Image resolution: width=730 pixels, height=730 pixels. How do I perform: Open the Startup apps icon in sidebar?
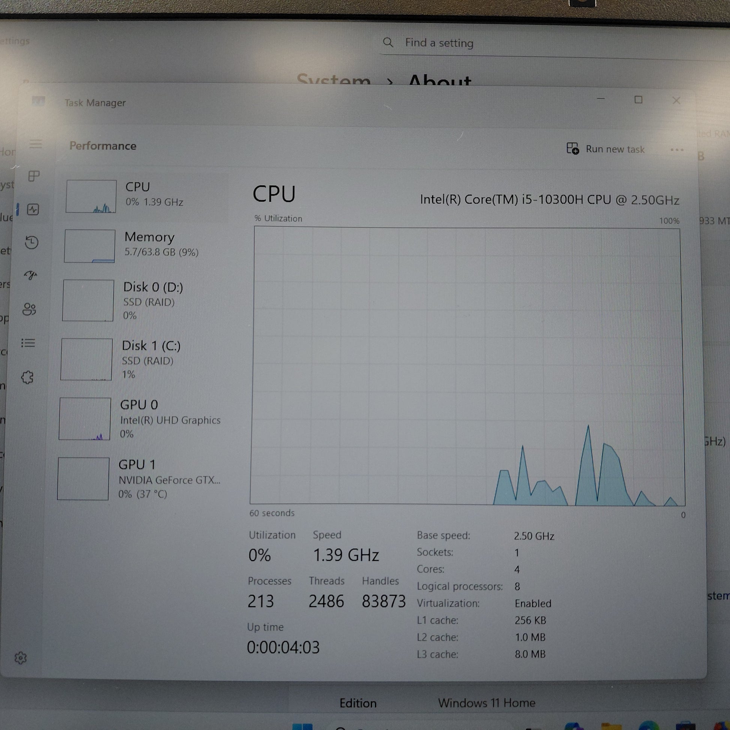coord(31,275)
